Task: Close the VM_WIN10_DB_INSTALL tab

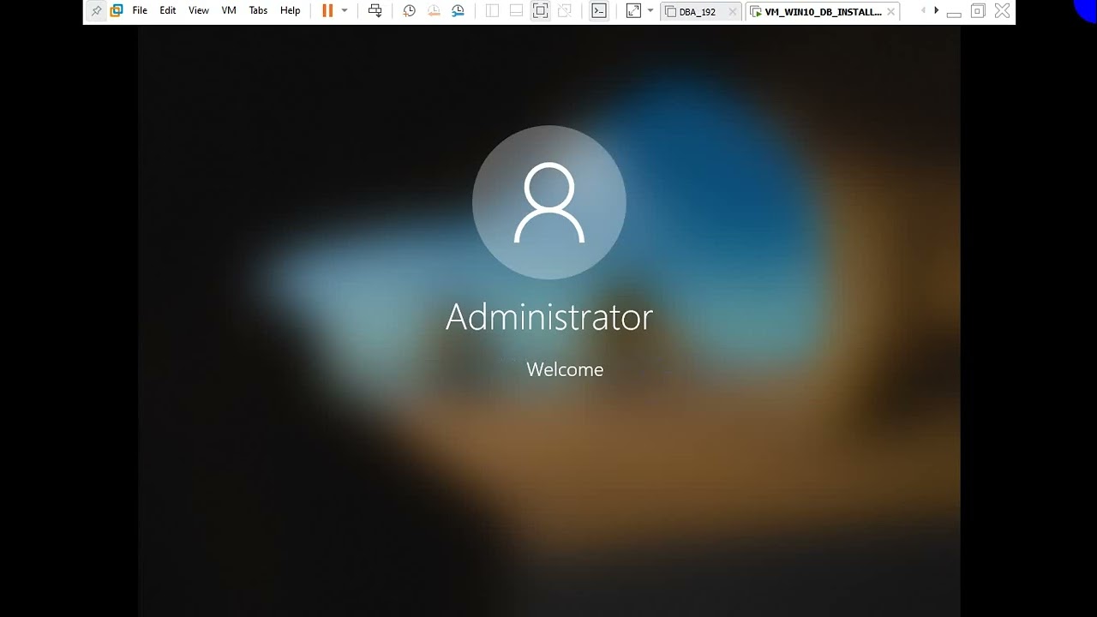Action: pos(890,12)
